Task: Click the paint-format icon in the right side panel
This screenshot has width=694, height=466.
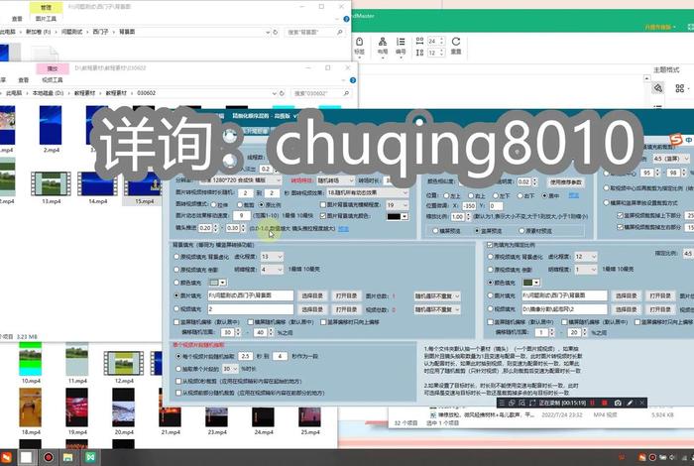Action: point(658,88)
